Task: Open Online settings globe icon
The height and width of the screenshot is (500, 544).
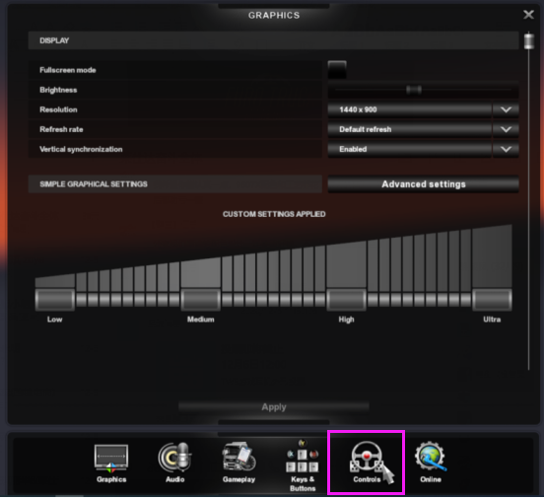Action: pyautogui.click(x=431, y=457)
